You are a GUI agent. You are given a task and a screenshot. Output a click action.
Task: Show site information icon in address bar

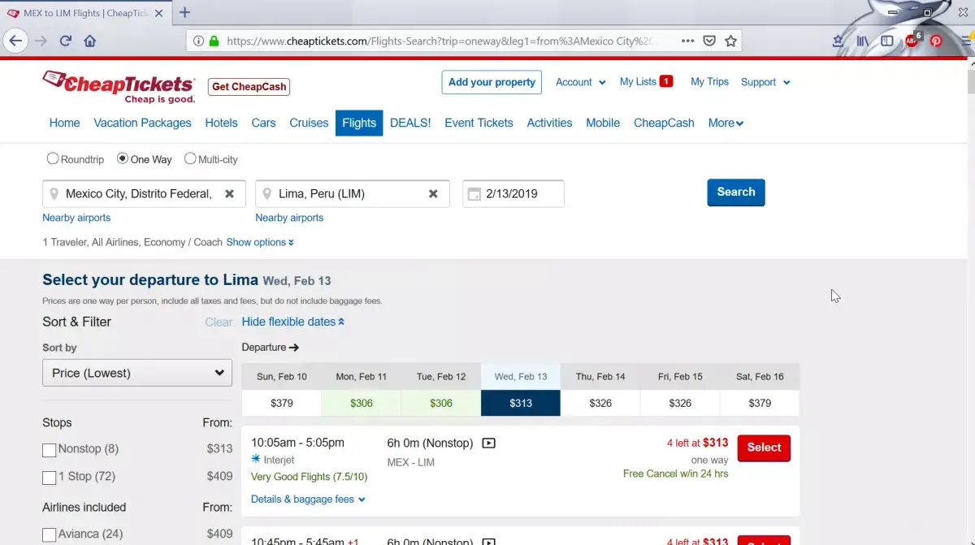[x=199, y=41]
